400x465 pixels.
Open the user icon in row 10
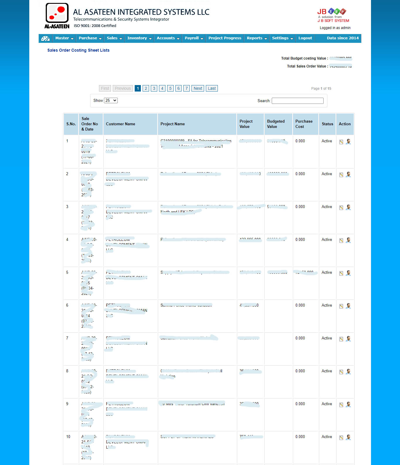tap(348, 437)
